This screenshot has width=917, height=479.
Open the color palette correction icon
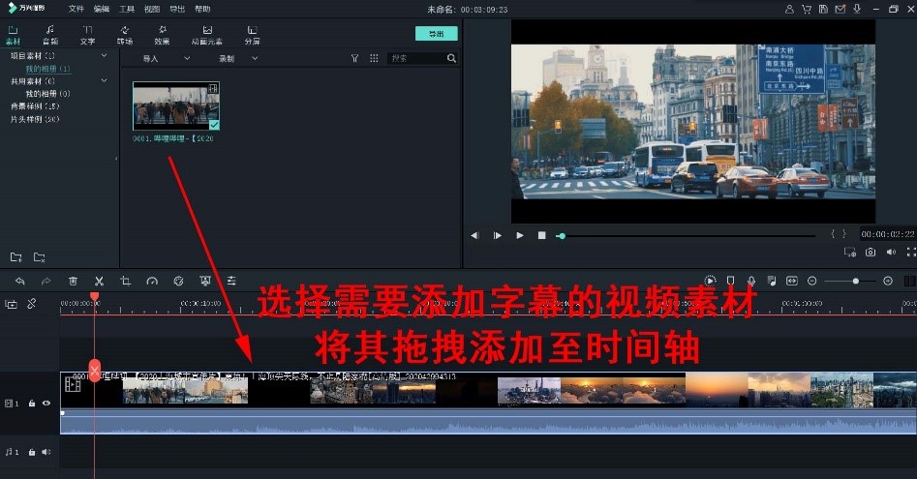[x=178, y=281]
